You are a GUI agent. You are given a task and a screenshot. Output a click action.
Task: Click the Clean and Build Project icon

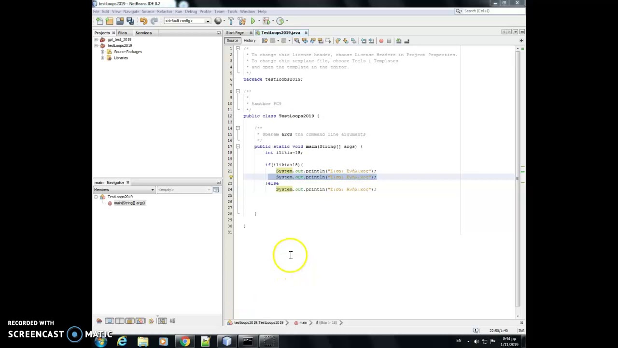pyautogui.click(x=241, y=21)
